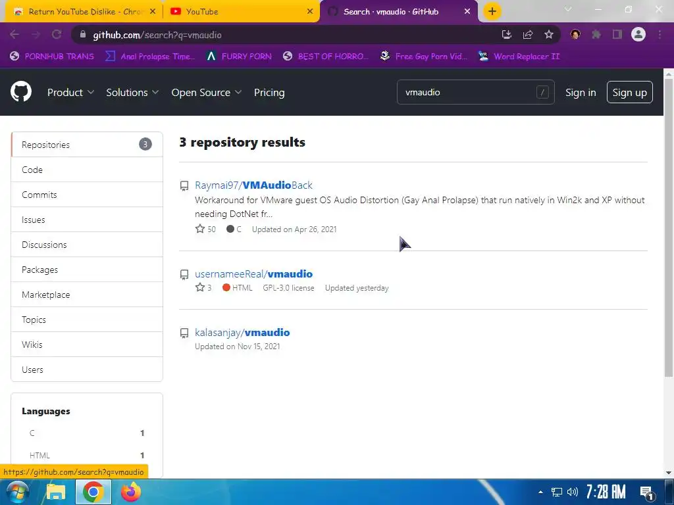Open the Word Replacer II bookmark
The width and height of the screenshot is (674, 505).
coord(519,57)
